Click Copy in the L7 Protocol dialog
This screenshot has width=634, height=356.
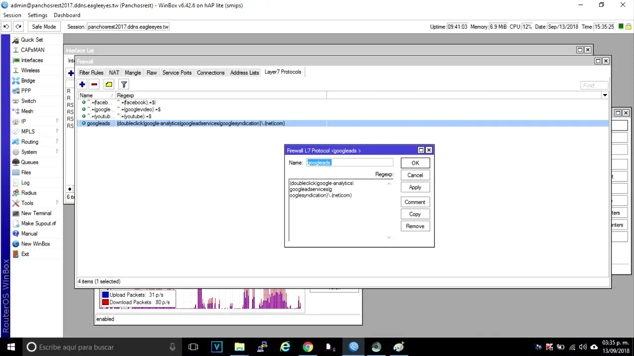[415, 214]
